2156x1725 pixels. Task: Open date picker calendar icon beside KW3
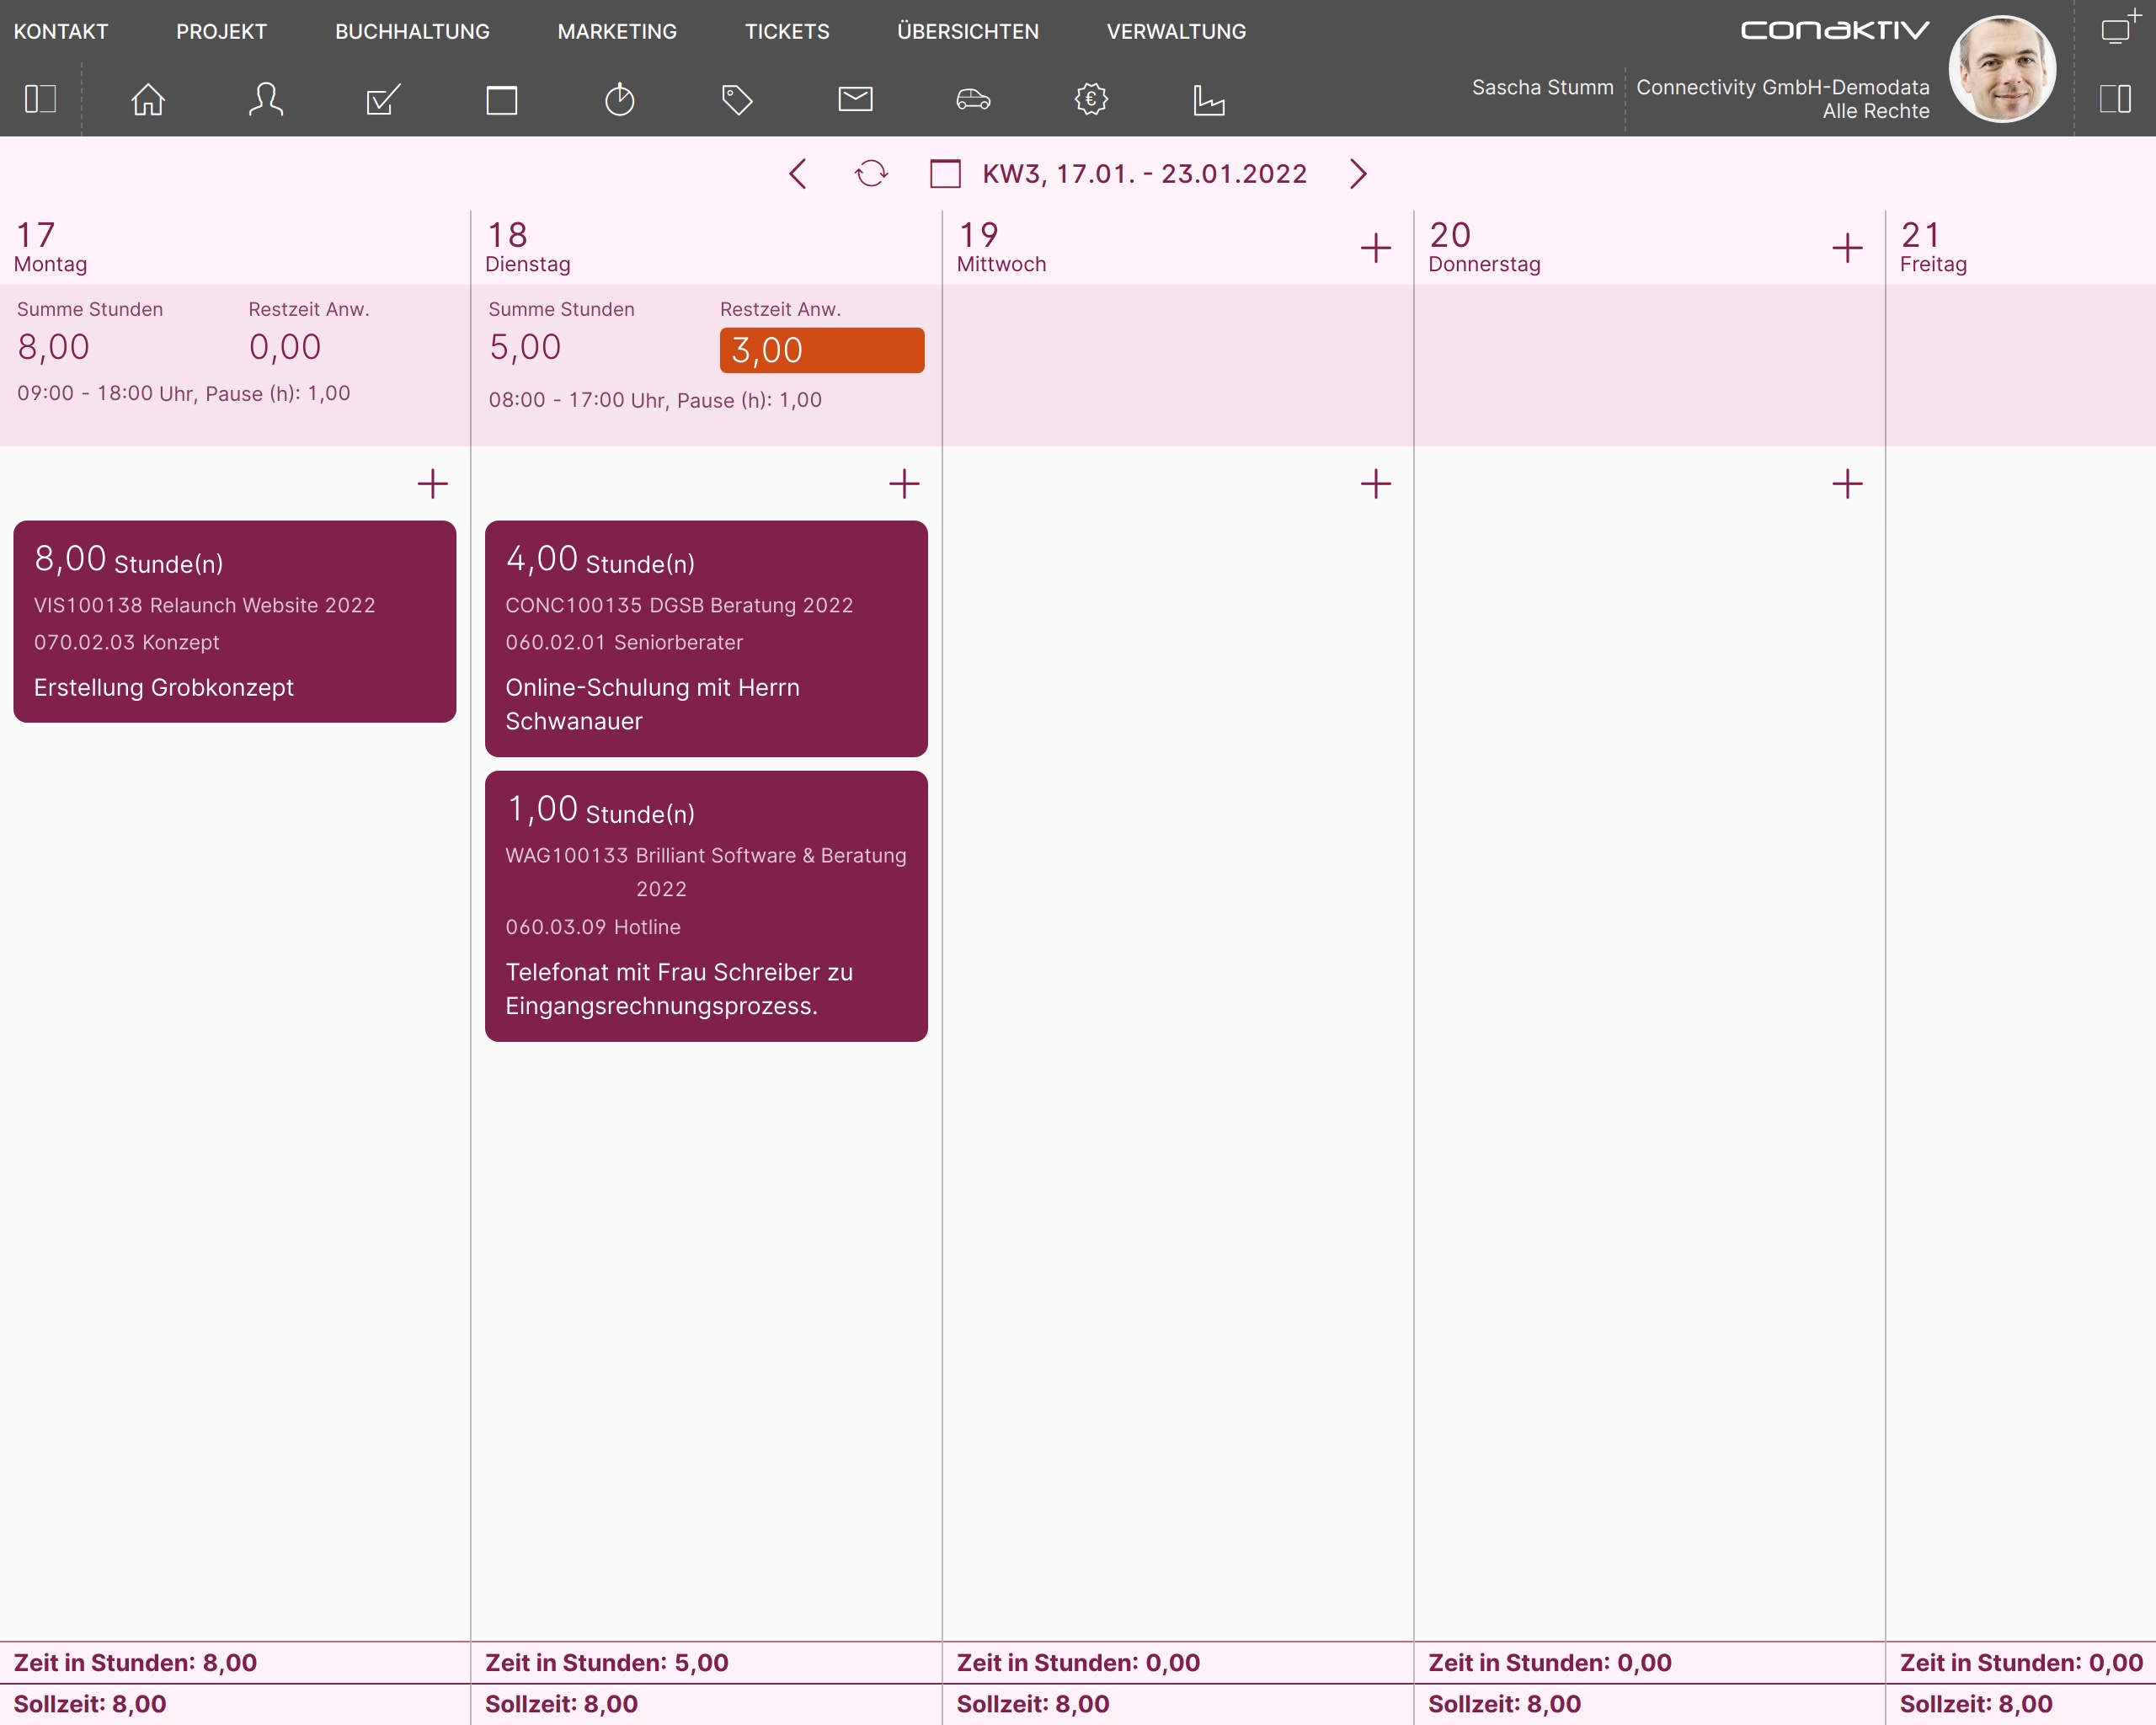click(945, 173)
